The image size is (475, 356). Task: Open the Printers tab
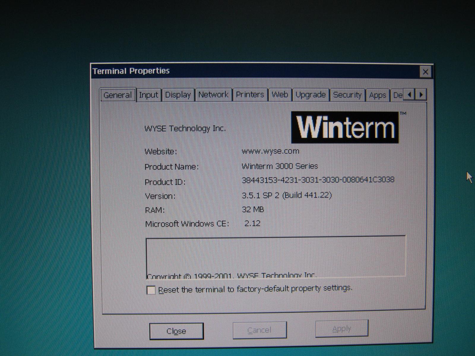pos(250,95)
